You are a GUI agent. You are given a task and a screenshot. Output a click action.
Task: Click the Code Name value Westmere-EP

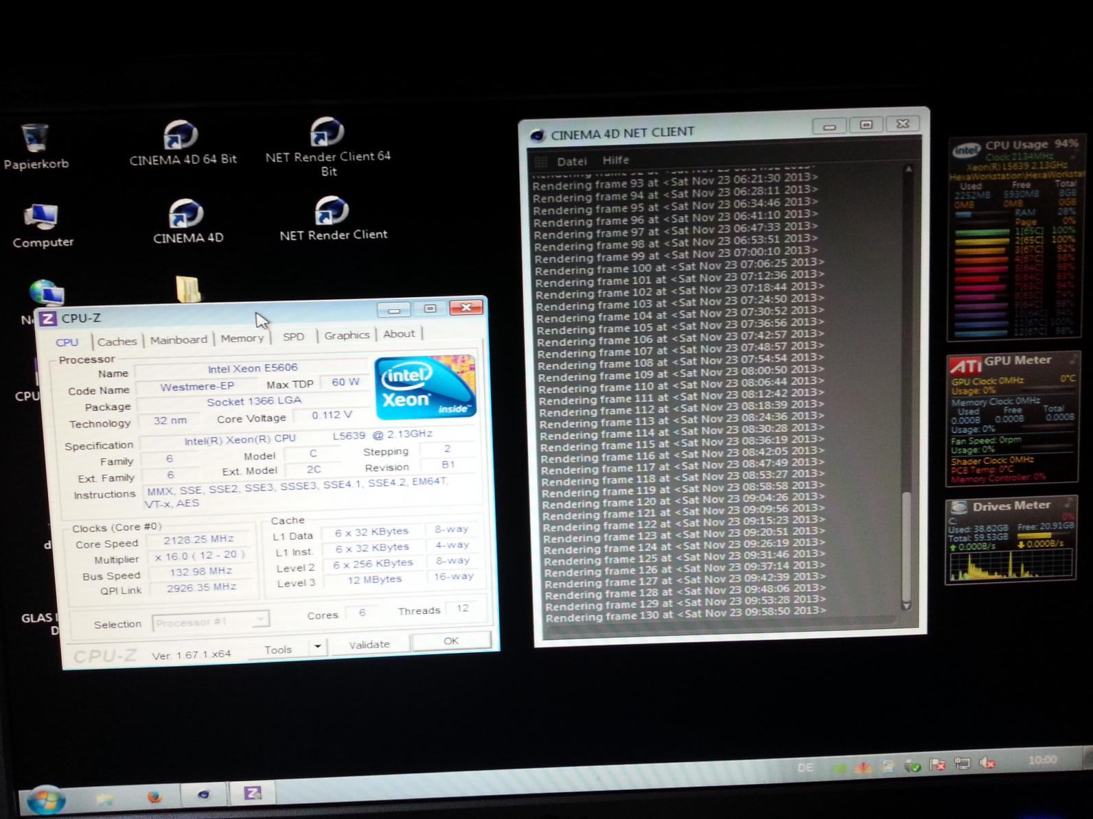[196, 387]
